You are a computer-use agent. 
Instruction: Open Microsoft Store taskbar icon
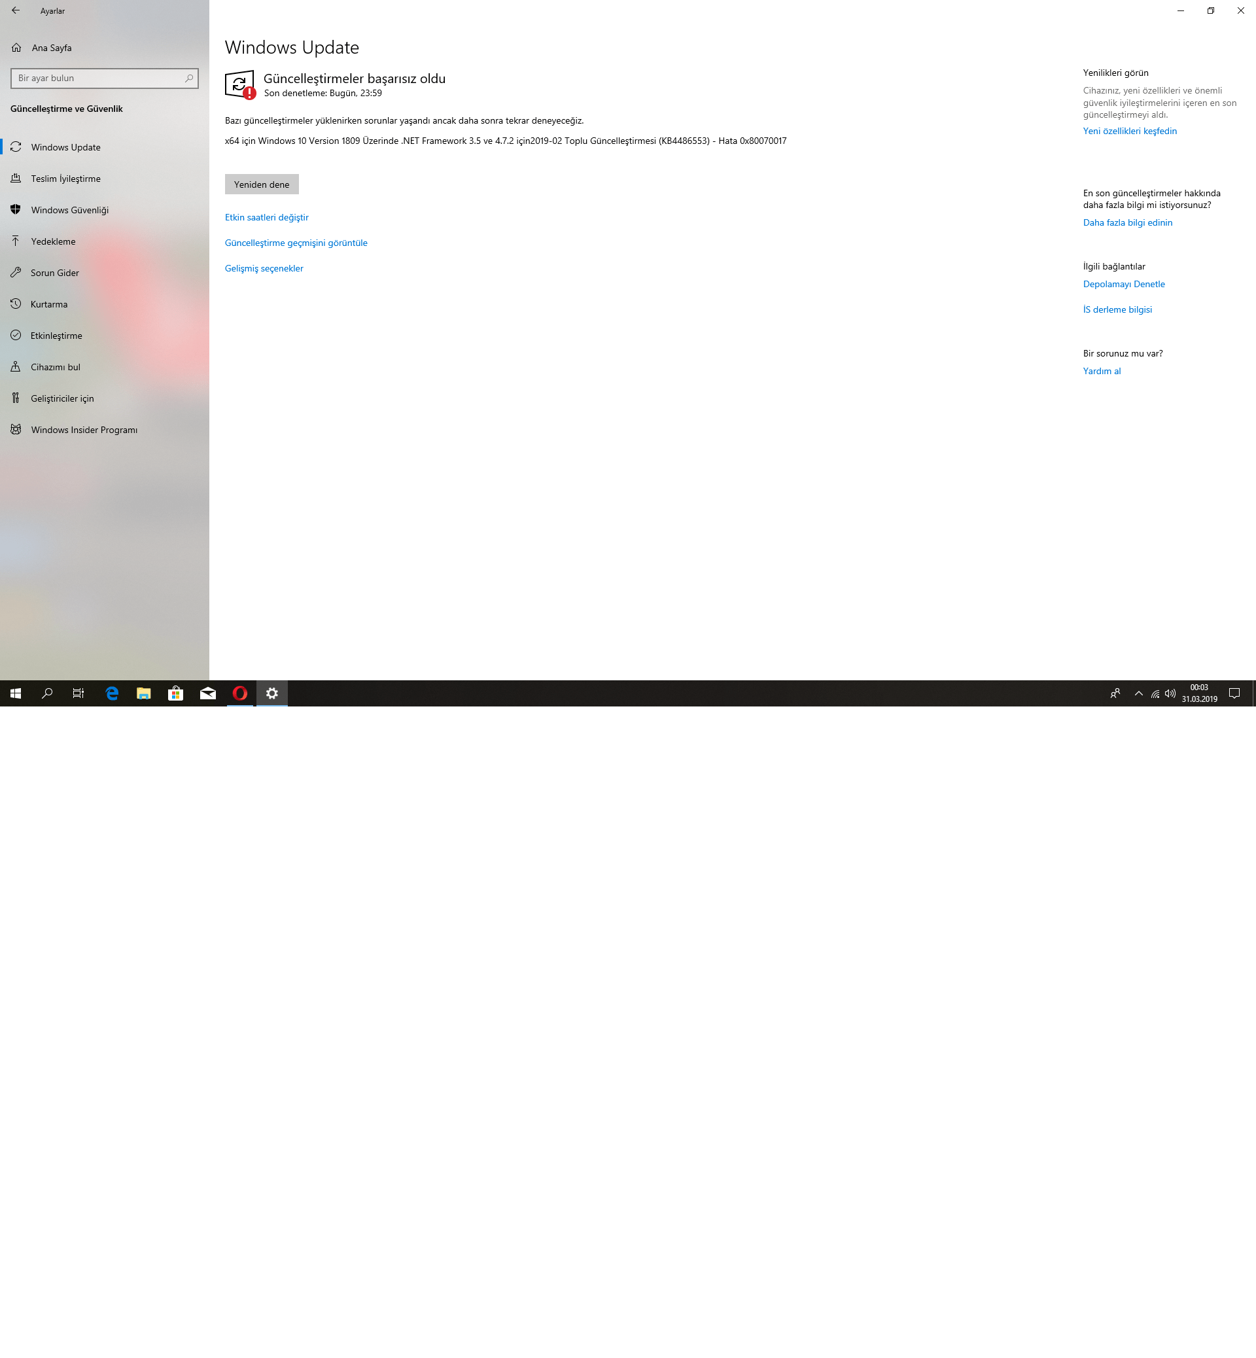[x=175, y=693]
